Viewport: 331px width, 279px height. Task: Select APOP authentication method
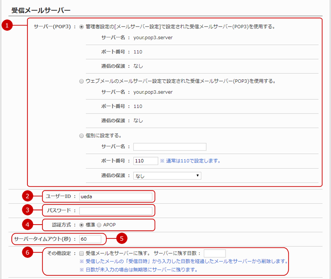(x=99, y=225)
